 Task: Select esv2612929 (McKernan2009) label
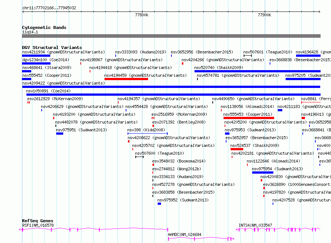tap(55, 99)
